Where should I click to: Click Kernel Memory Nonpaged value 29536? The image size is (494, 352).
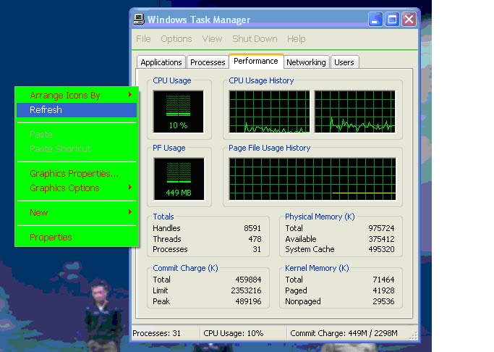click(x=383, y=301)
